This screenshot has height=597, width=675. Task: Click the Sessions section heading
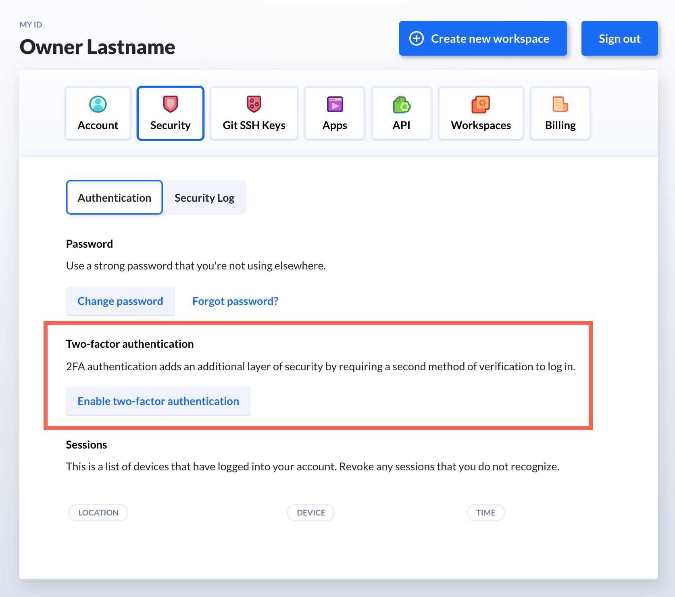pyautogui.click(x=87, y=445)
